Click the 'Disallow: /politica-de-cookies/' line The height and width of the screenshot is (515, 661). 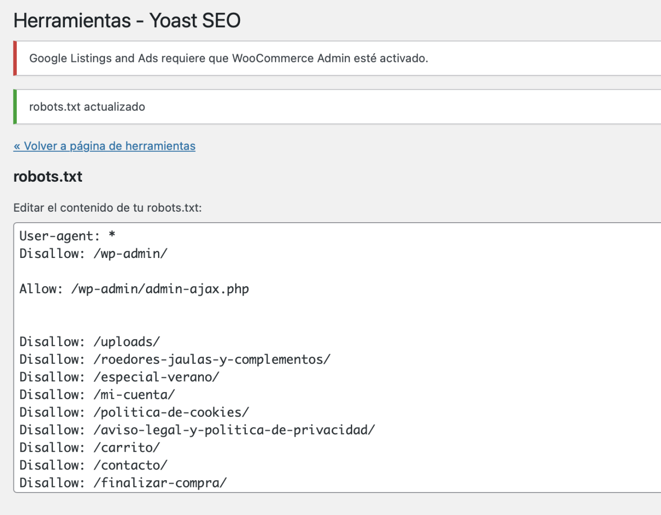134,412
